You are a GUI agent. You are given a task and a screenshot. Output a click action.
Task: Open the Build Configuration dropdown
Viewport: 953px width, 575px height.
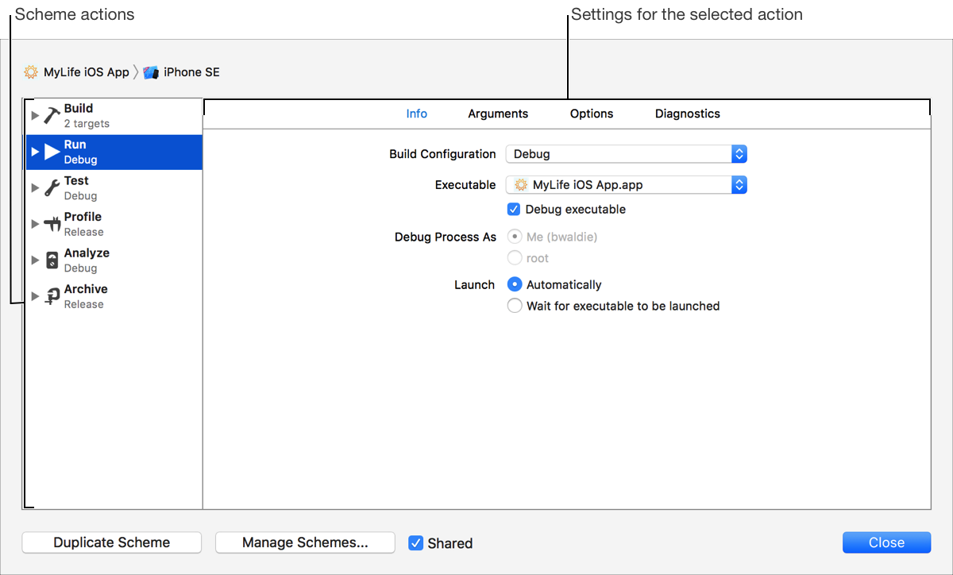[626, 154]
